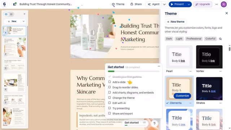231x130 pixels.
Task: Click the Building Trust slide heading
Action: pyautogui.click(x=140, y=32)
